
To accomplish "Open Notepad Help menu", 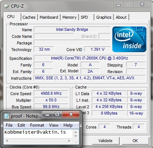I will [68, 125].
